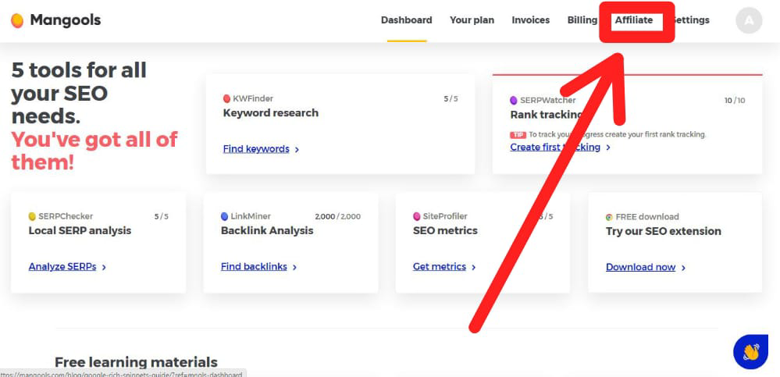Click chevron next to Get metrics
The height and width of the screenshot is (377, 780).
(x=474, y=267)
